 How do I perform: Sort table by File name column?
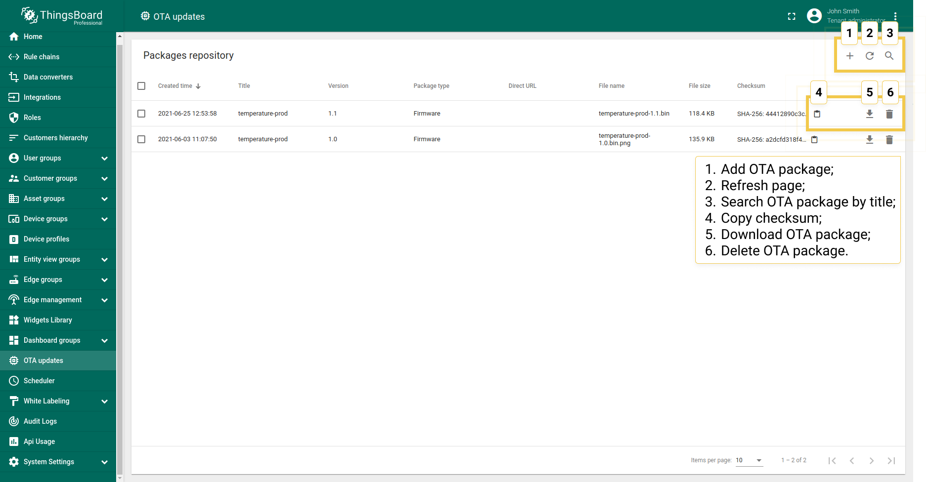(612, 86)
